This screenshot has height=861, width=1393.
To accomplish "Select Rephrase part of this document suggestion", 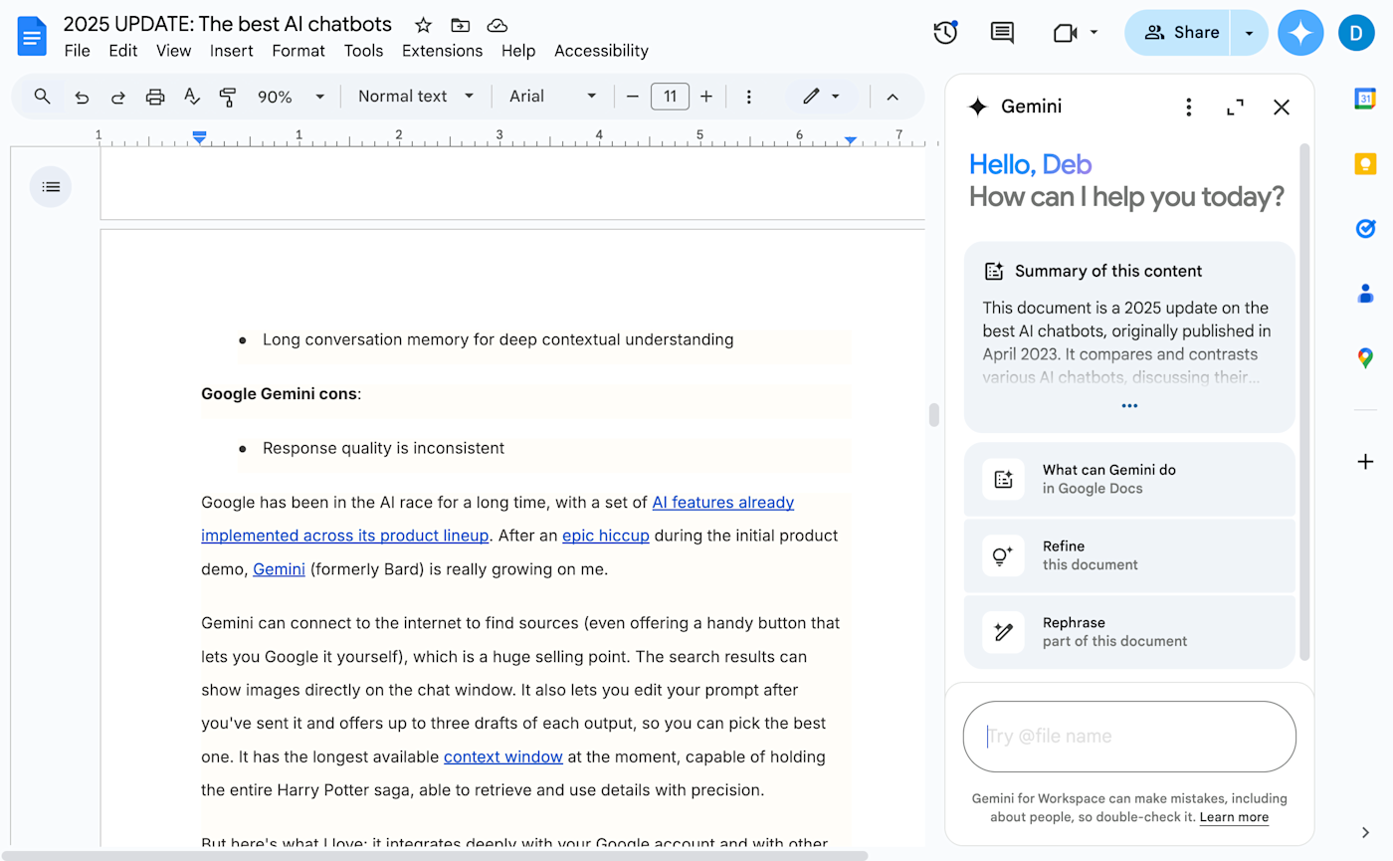I will point(1129,631).
